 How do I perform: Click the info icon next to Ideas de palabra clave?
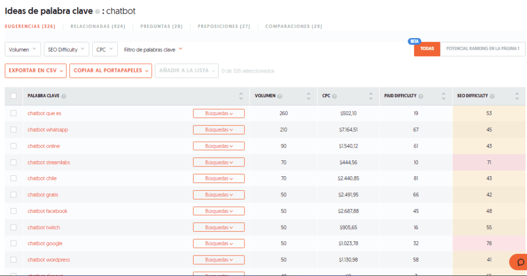click(x=97, y=12)
